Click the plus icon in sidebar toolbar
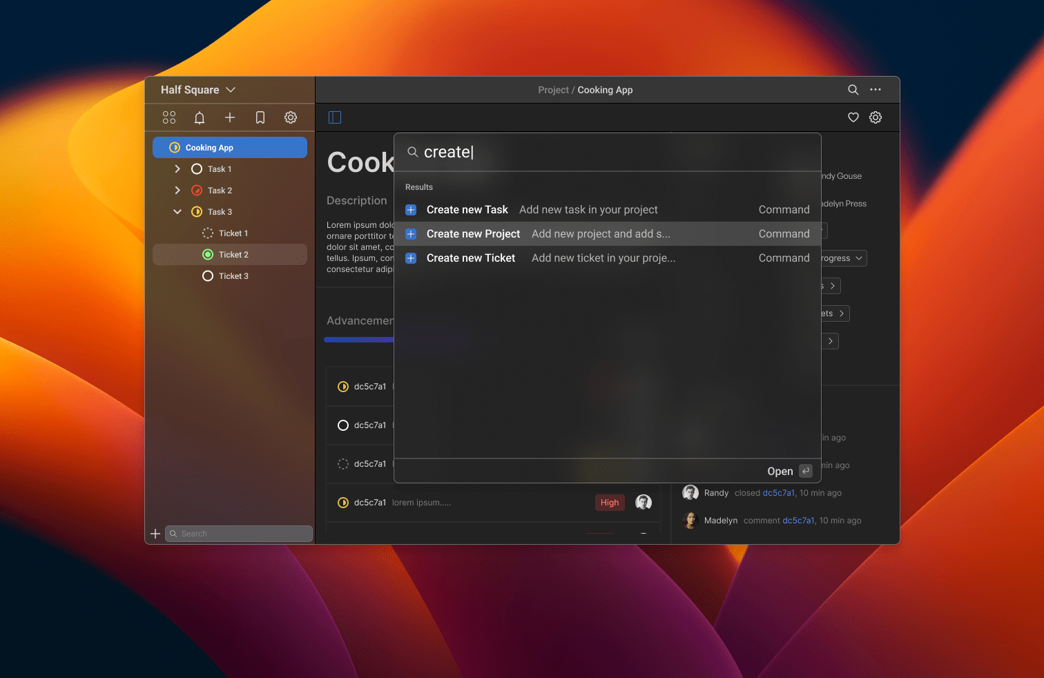This screenshot has width=1044, height=678. point(230,117)
